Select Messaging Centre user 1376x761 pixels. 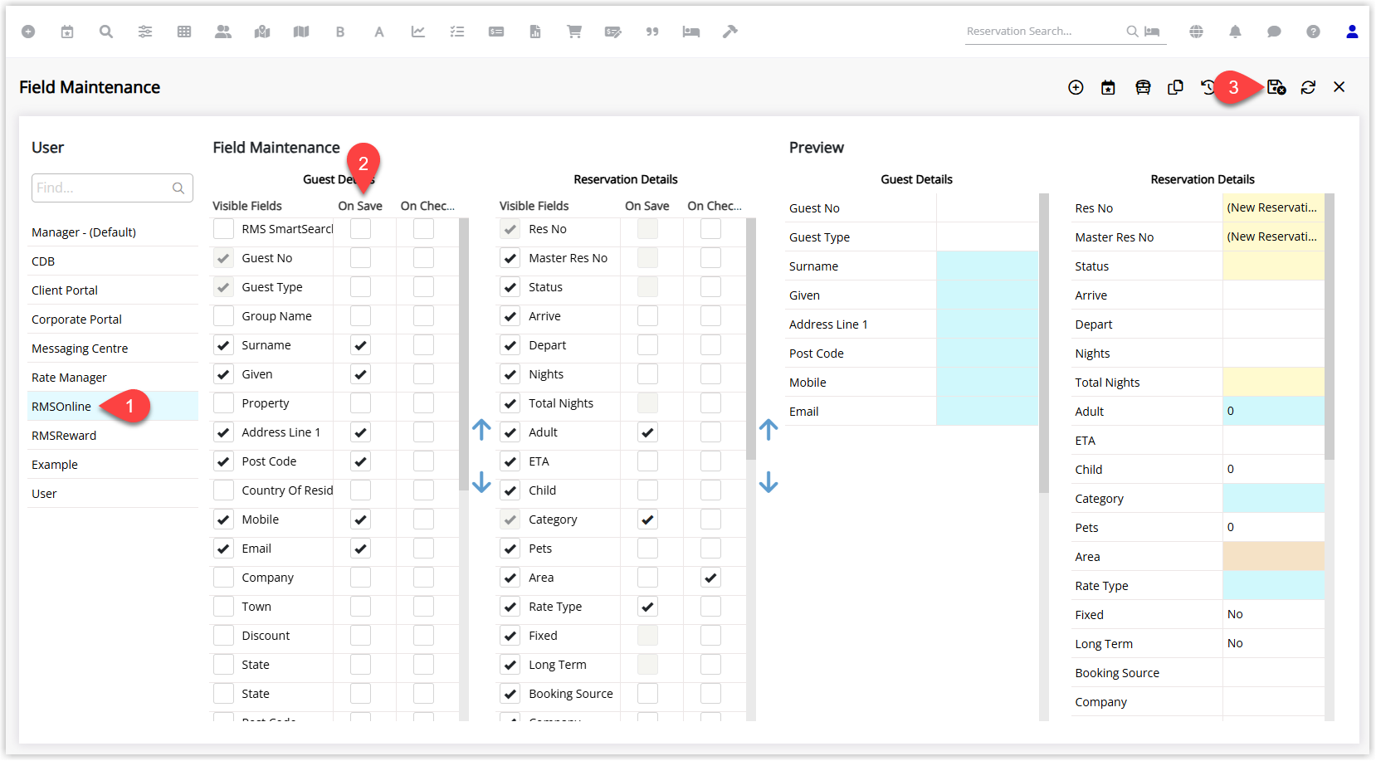[x=113, y=349]
